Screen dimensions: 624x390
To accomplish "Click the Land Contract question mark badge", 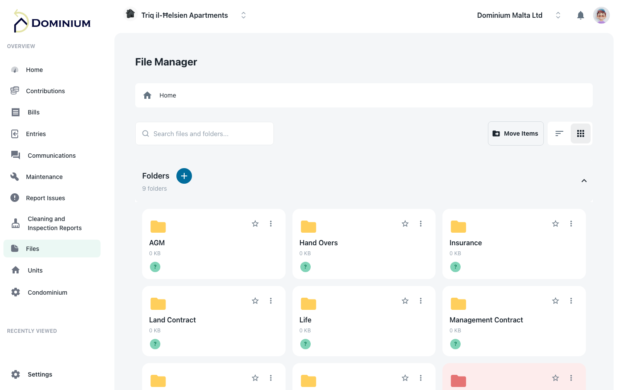I will point(155,344).
